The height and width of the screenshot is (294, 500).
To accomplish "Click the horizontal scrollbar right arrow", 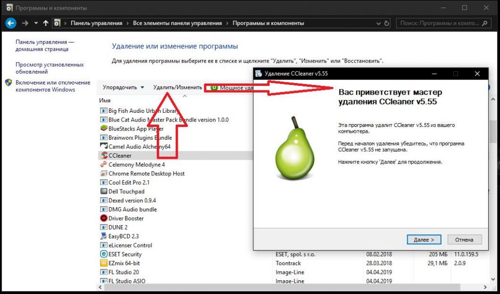I will pos(485,287).
